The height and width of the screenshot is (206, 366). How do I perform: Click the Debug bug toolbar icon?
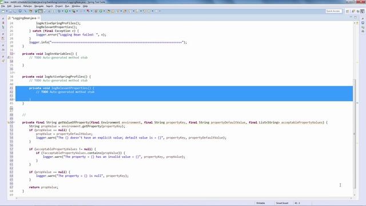(59, 11)
